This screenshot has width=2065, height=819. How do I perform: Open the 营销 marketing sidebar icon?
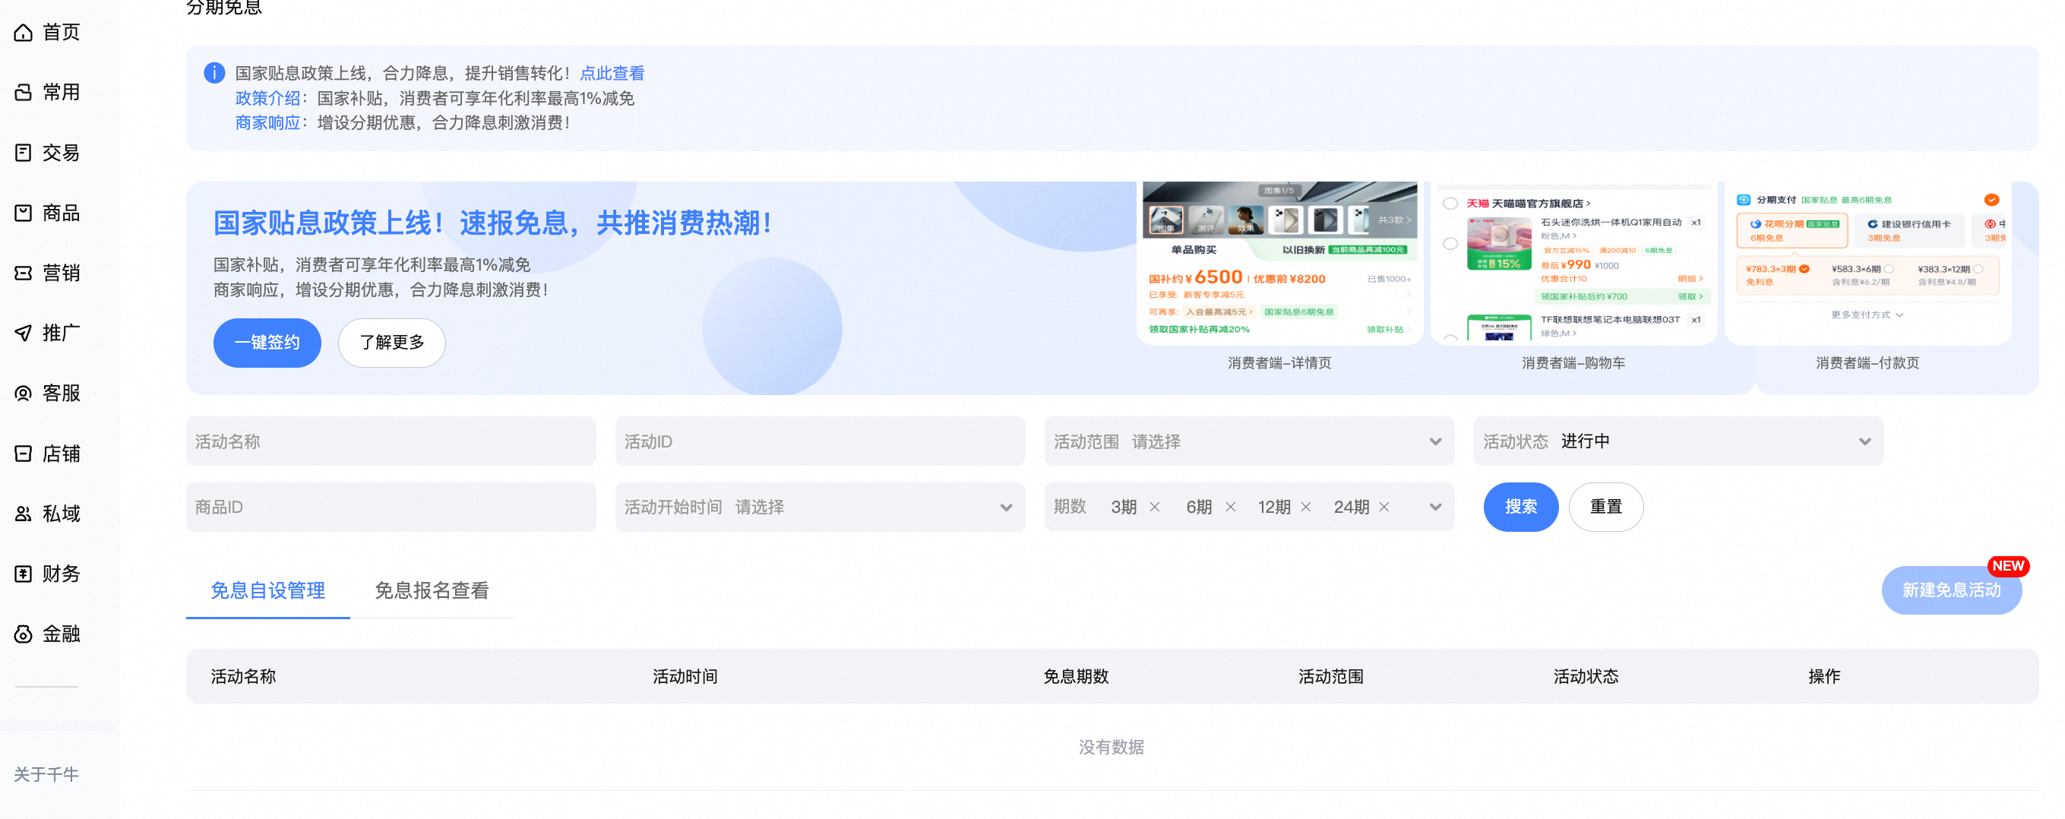tap(24, 273)
